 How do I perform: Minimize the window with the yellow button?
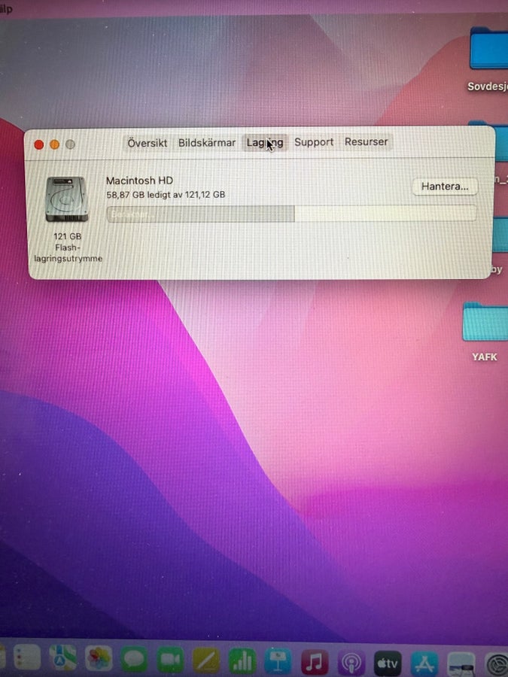54,144
